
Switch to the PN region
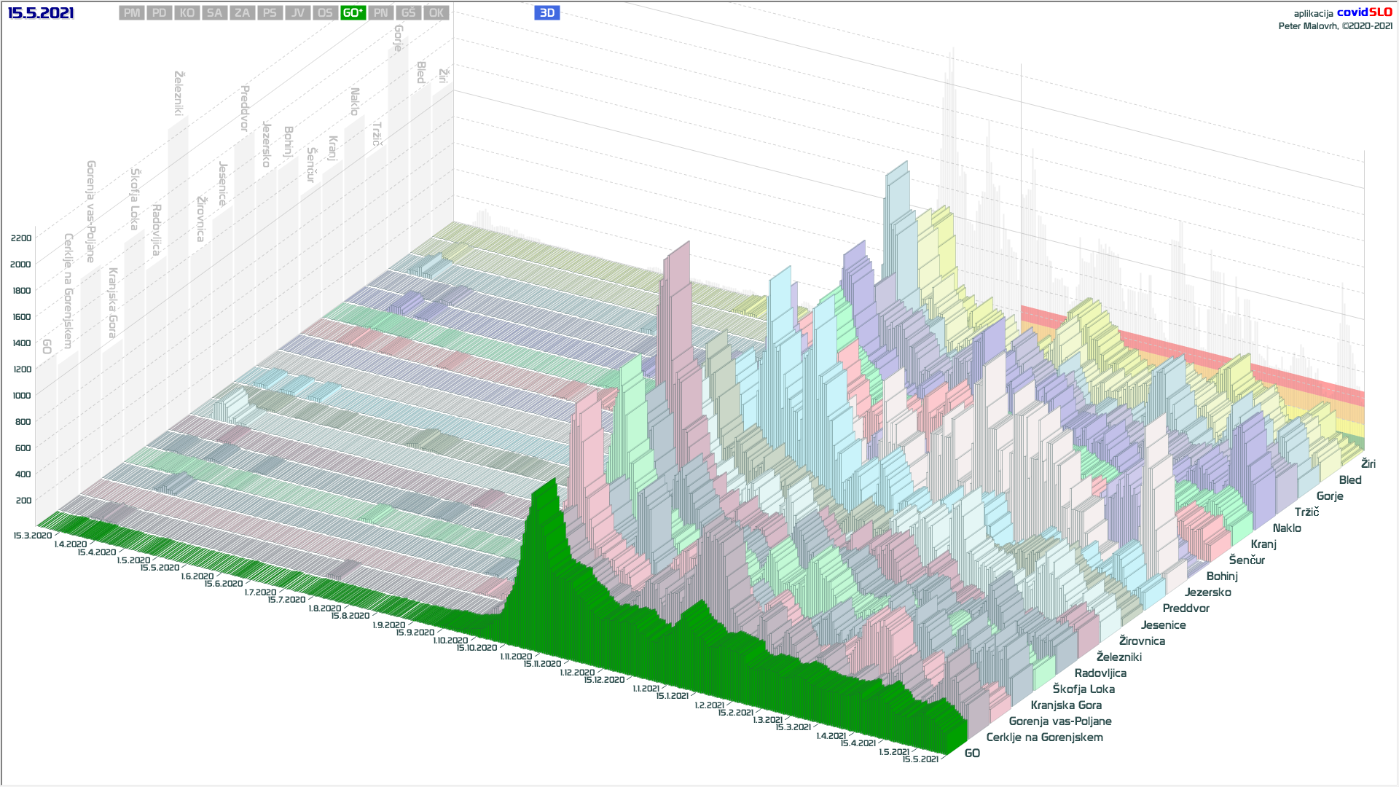coord(380,13)
